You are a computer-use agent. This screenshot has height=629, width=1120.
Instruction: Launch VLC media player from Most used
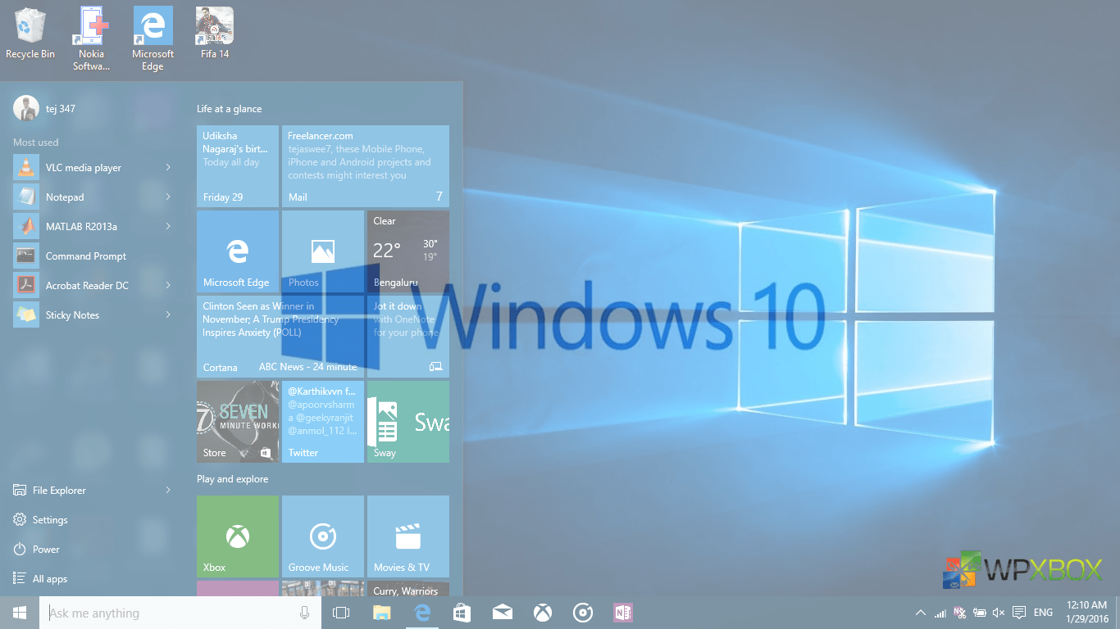(94, 168)
